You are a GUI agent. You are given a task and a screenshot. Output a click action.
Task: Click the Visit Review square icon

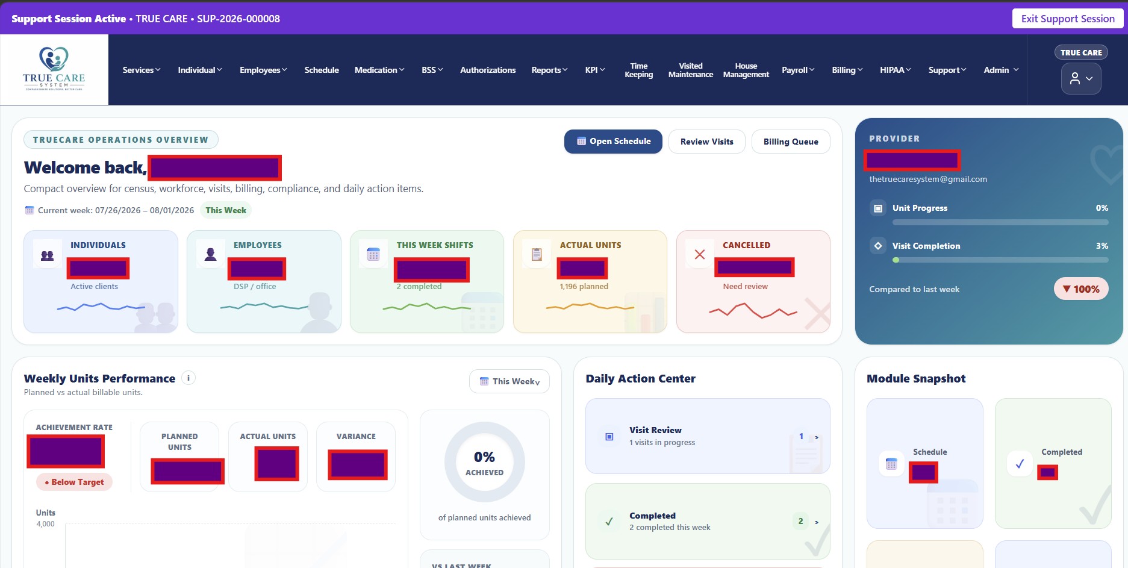609,437
